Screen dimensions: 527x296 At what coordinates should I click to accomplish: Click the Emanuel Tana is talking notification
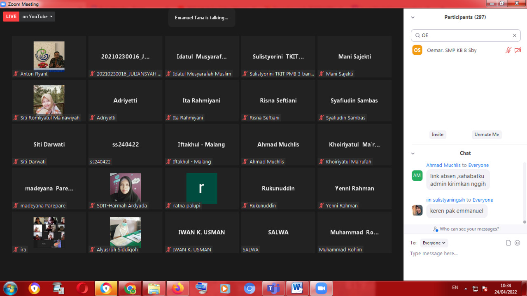click(x=202, y=18)
